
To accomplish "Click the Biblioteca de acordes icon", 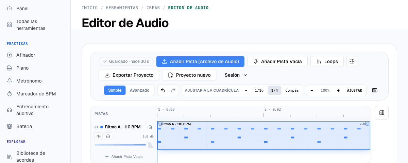I will (x=10, y=157).
